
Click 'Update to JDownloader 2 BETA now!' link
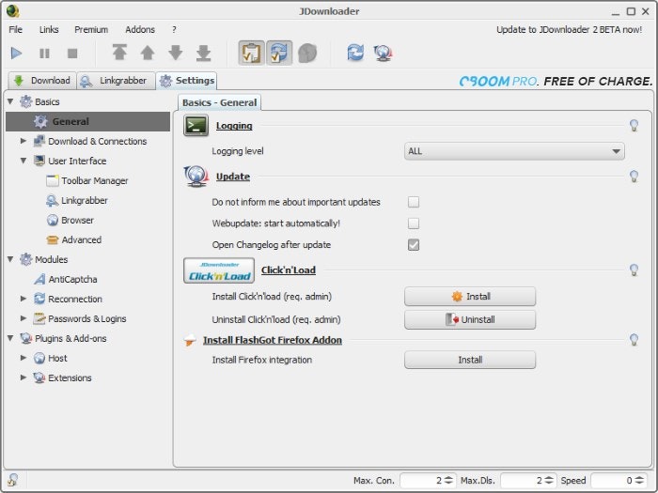coord(569,30)
